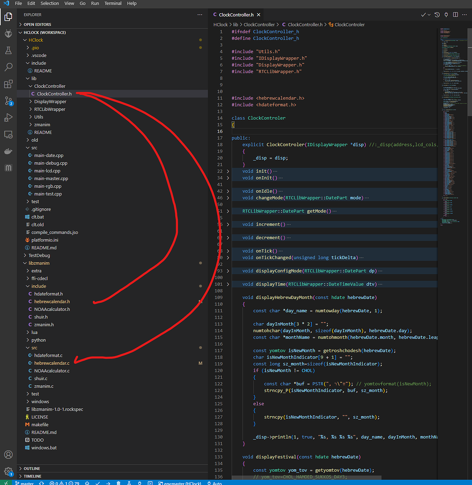Screen dimensions: 472x485
Task: Click ClockControler symbol in breadcrumb
Action: pyautogui.click(x=346, y=25)
